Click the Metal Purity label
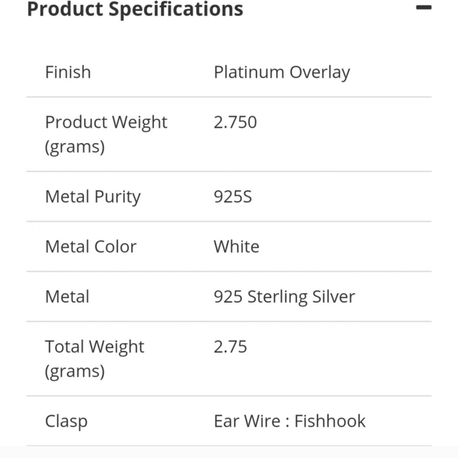Viewport: 458px width, 458px height. (x=93, y=196)
